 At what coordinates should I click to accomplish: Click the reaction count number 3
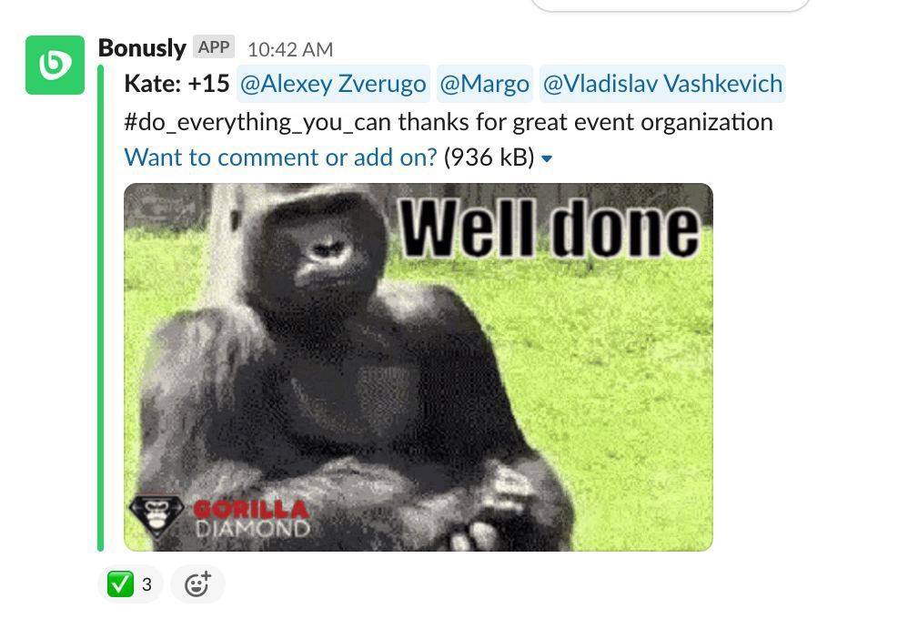[x=146, y=584]
